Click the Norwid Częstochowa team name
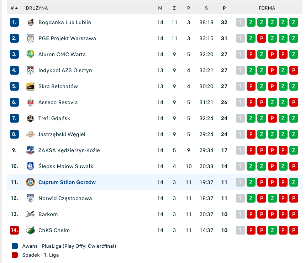This screenshot has width=305, height=263. pos(65,198)
